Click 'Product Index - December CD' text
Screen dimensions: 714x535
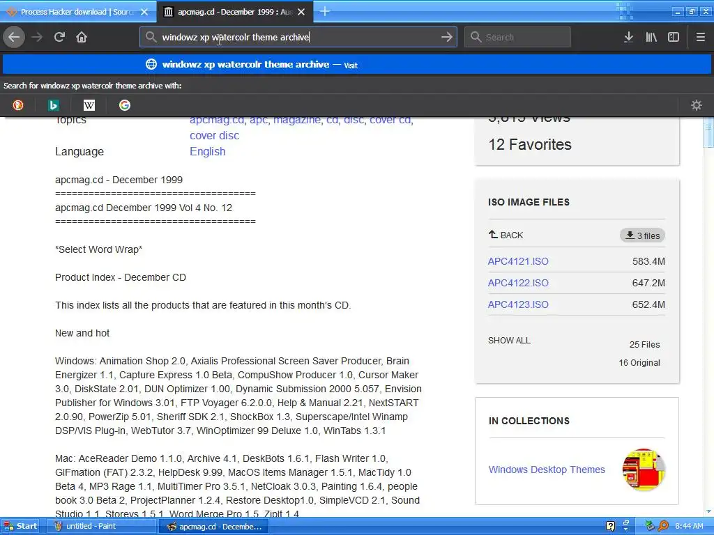pyautogui.click(x=121, y=277)
